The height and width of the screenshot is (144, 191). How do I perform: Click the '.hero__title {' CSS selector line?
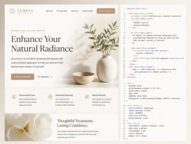[x=133, y=123]
